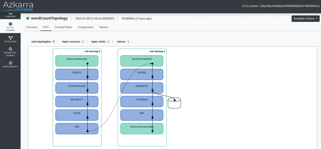Click the state store cylinder icon
The width and height of the screenshot is (321, 149).
174,103
